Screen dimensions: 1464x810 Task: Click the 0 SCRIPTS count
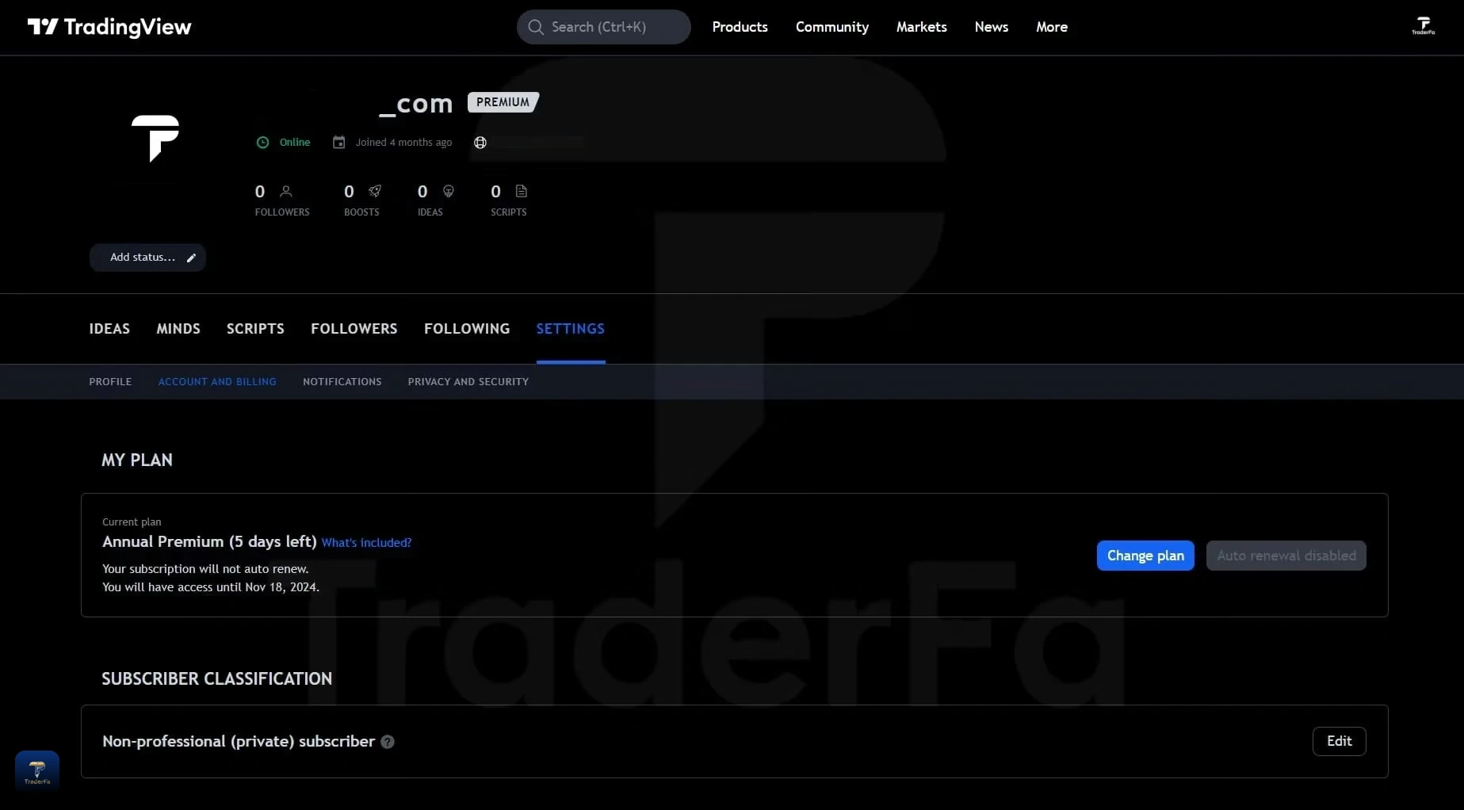(x=509, y=200)
